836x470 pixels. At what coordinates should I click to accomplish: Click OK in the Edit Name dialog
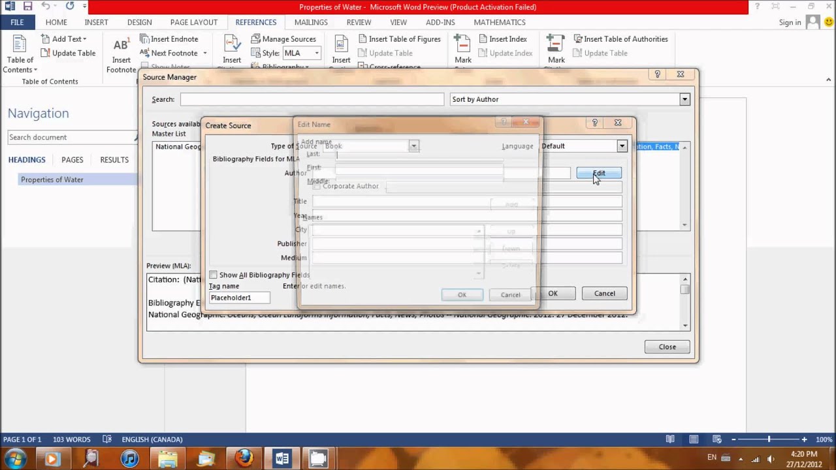pos(462,294)
